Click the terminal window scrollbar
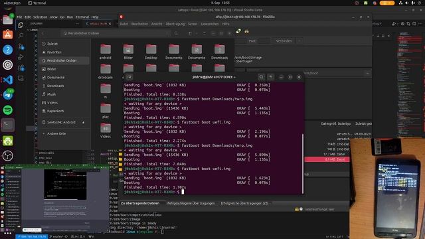This screenshot has width=425, height=239. [x=303, y=164]
